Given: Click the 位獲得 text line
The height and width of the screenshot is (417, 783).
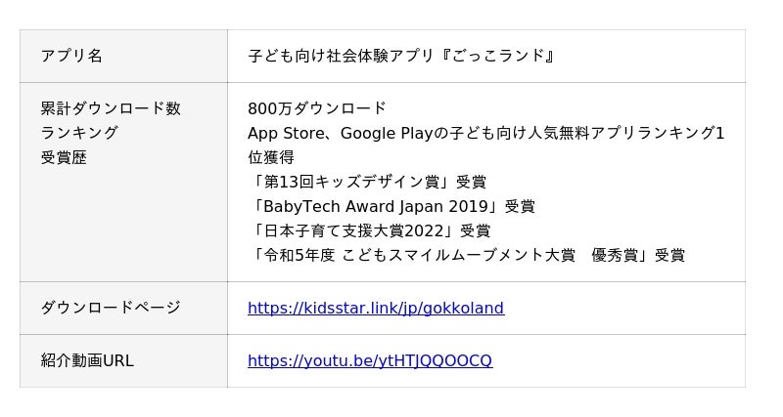Looking at the screenshot, I should point(271,157).
